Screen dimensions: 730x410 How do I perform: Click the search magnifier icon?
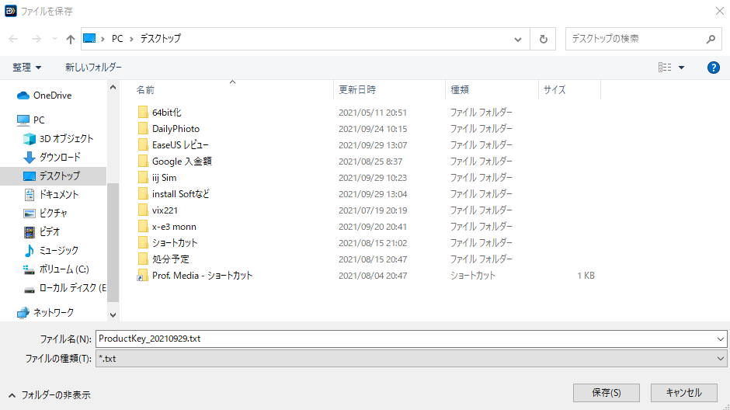(x=711, y=39)
